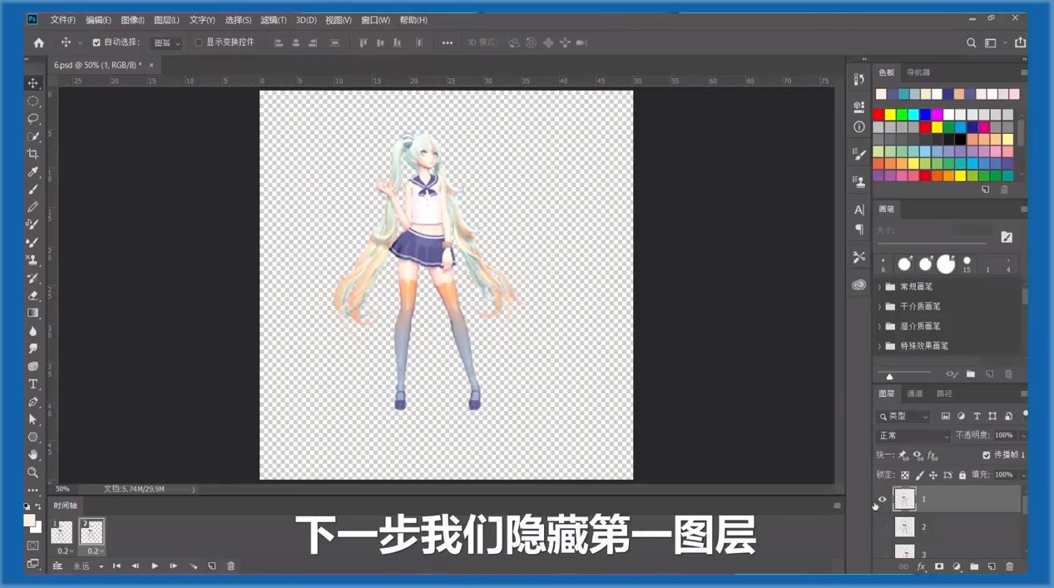Click the three-dots more align options
Image resolution: width=1054 pixels, height=588 pixels.
coord(448,42)
